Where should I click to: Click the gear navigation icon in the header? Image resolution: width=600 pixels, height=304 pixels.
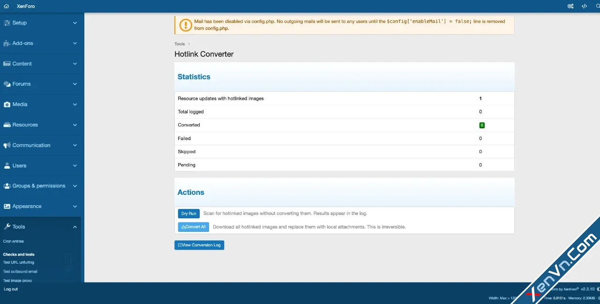(x=570, y=6)
